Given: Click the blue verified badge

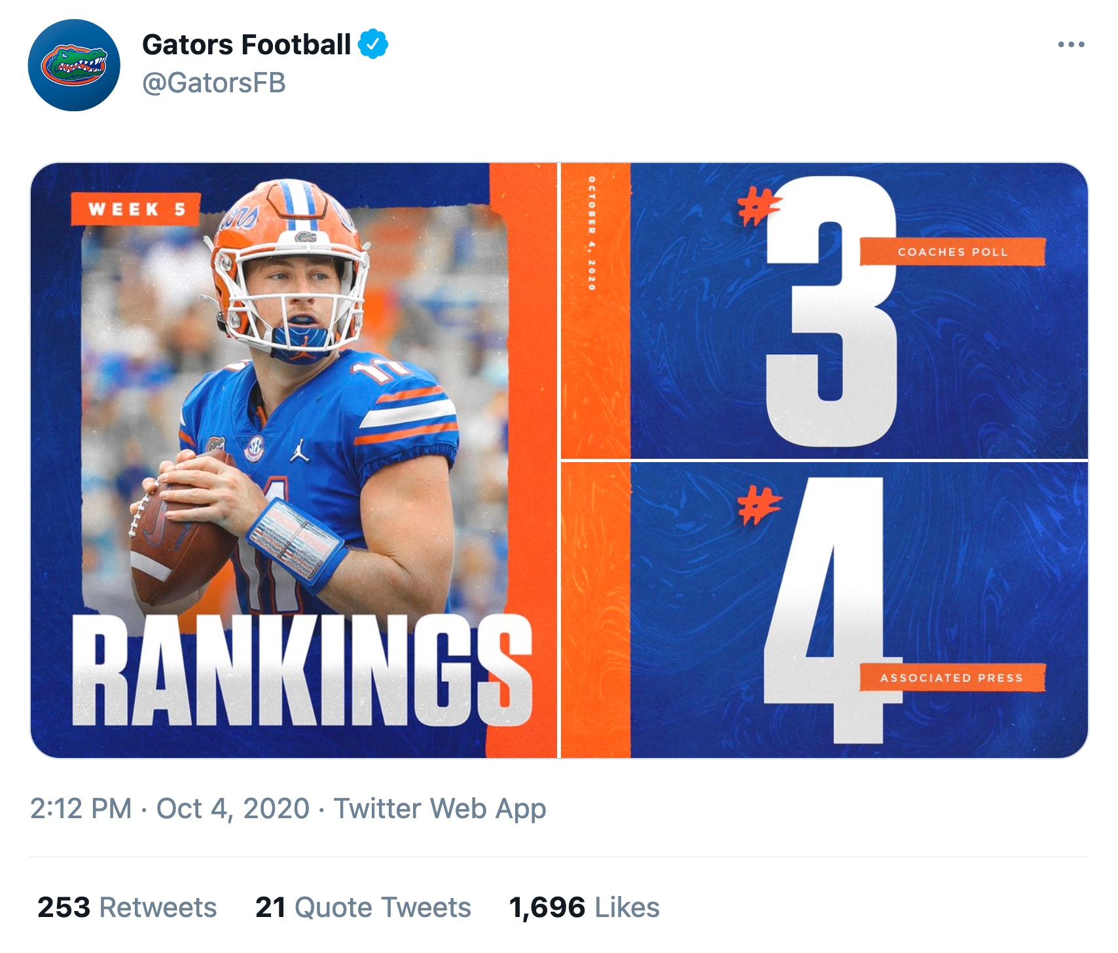Looking at the screenshot, I should point(373,44).
